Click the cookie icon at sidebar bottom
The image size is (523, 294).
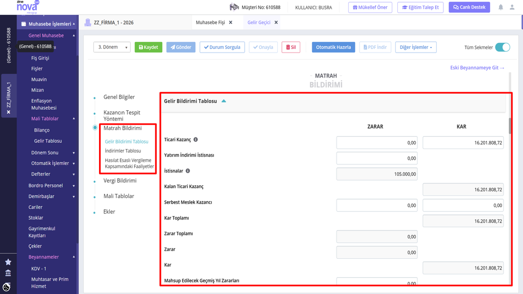pos(7,287)
